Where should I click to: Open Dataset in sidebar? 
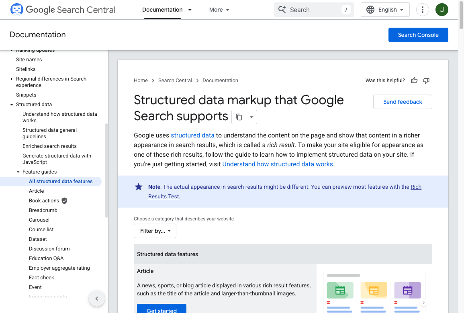point(38,239)
